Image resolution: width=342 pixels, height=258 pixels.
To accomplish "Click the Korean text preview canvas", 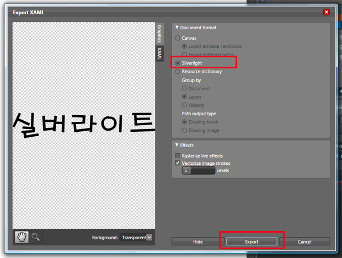I will pos(84,125).
